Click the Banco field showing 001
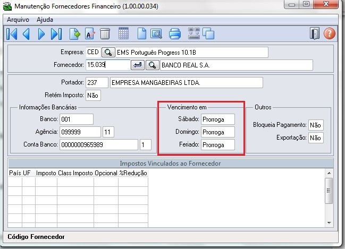The image size is (345, 249). tap(77, 119)
